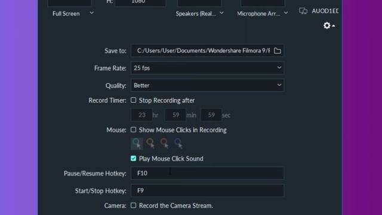Click the record timer hours field

(x=141, y=115)
